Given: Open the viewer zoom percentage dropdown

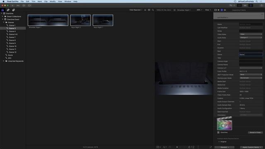Looking at the screenshot, I should pos(199,10).
